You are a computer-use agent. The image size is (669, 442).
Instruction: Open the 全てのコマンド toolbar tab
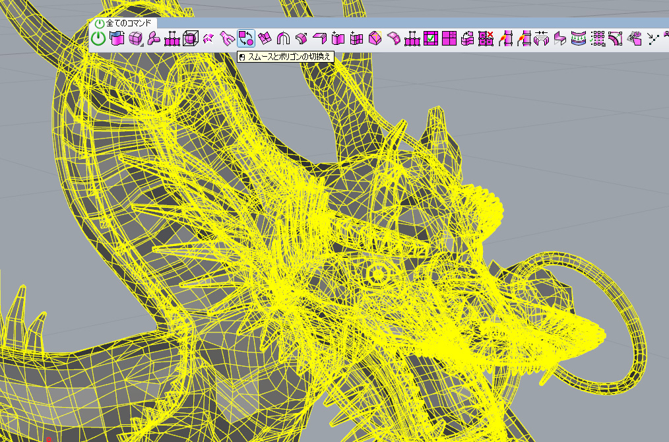[123, 24]
